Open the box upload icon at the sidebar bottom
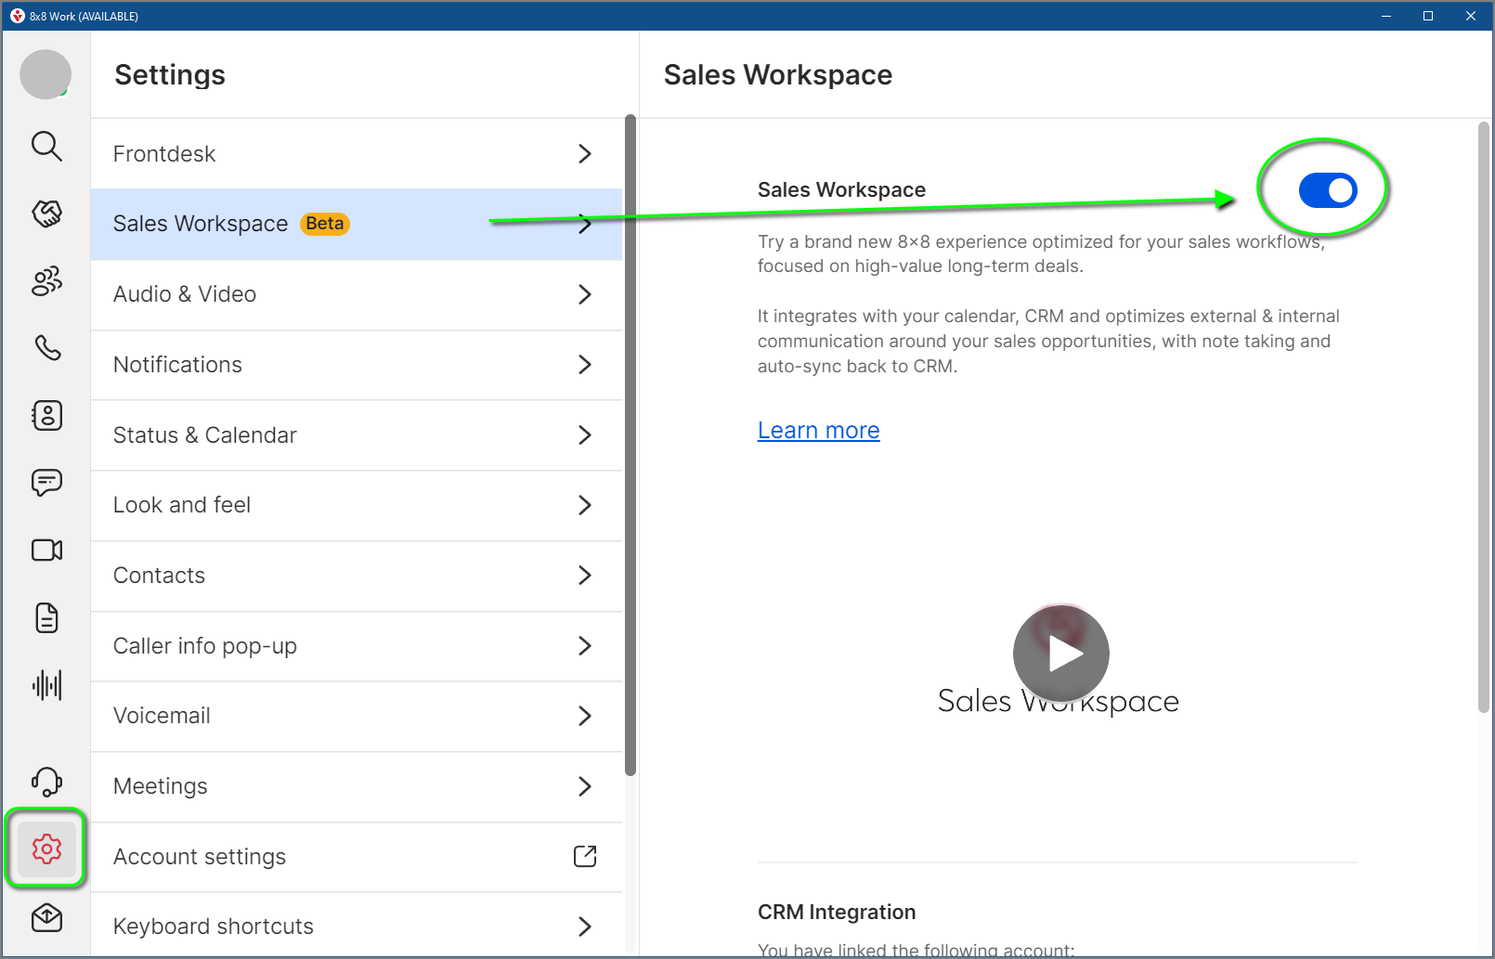This screenshot has width=1495, height=959. (x=46, y=917)
